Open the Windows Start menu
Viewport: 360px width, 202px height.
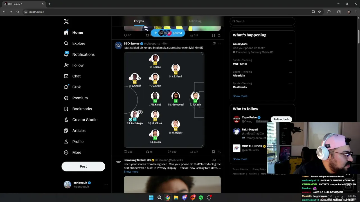click(x=151, y=198)
